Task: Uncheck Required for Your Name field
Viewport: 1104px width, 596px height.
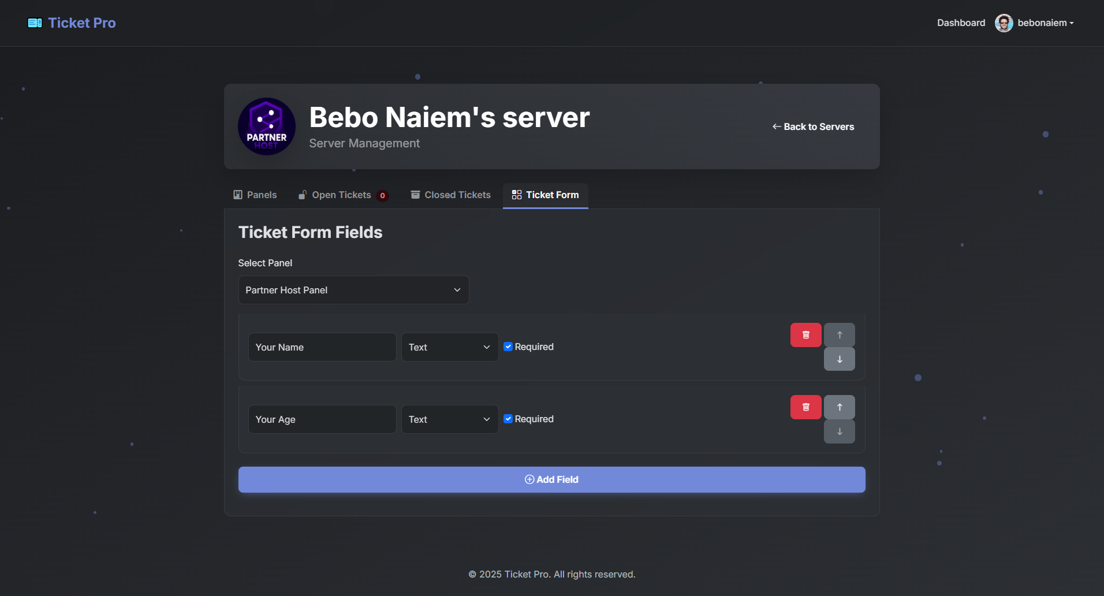Action: point(508,347)
